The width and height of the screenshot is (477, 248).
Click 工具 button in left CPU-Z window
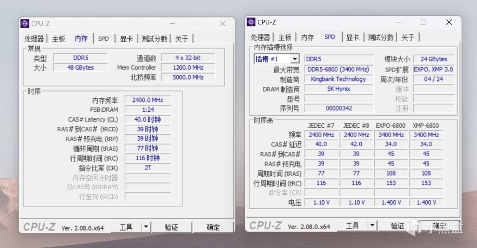[x=126, y=227]
